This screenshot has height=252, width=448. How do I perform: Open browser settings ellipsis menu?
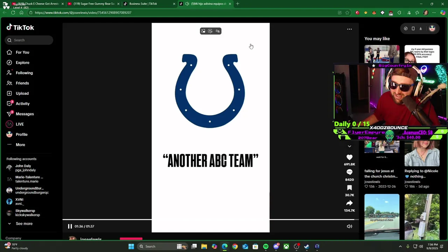pos(434,13)
